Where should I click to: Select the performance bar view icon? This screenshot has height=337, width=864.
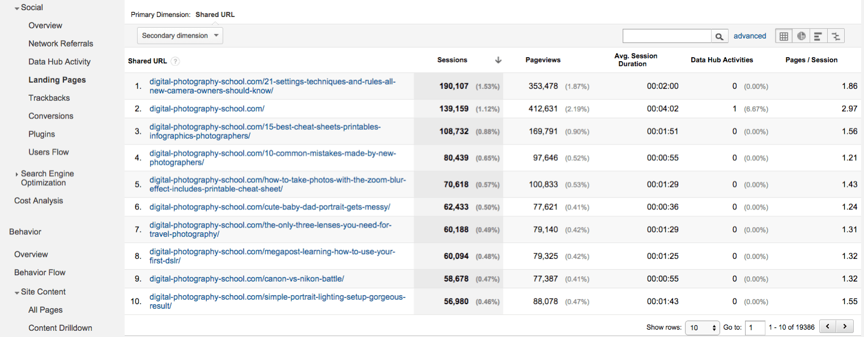818,36
